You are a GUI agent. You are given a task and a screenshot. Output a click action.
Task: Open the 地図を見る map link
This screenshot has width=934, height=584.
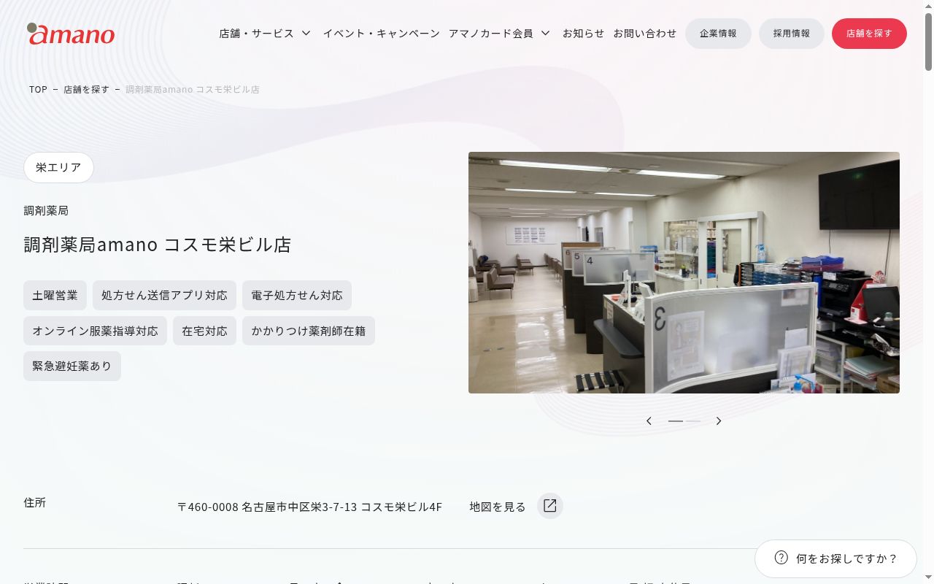coord(498,507)
